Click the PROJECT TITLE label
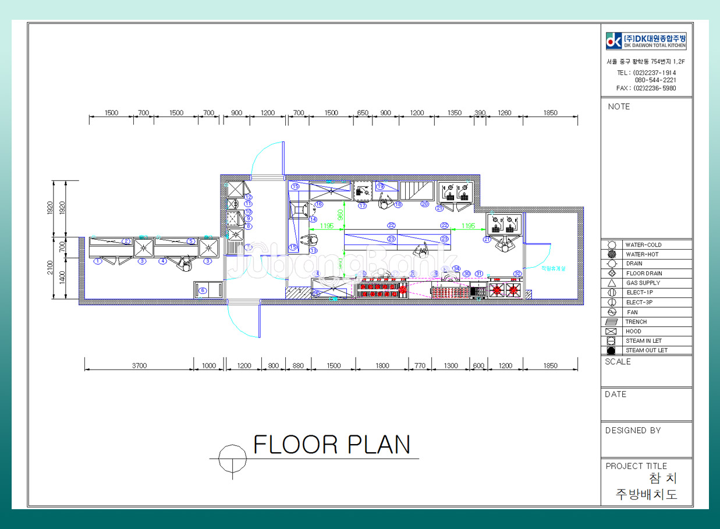Viewport: 720px width, 529px height. 636,466
